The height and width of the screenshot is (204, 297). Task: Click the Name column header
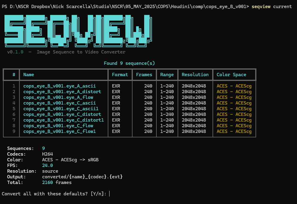coord(29,75)
